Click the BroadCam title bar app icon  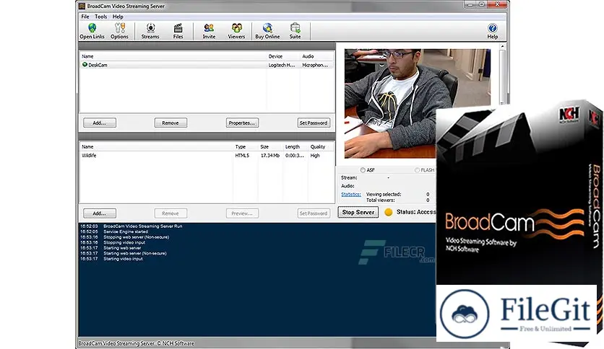coord(82,6)
